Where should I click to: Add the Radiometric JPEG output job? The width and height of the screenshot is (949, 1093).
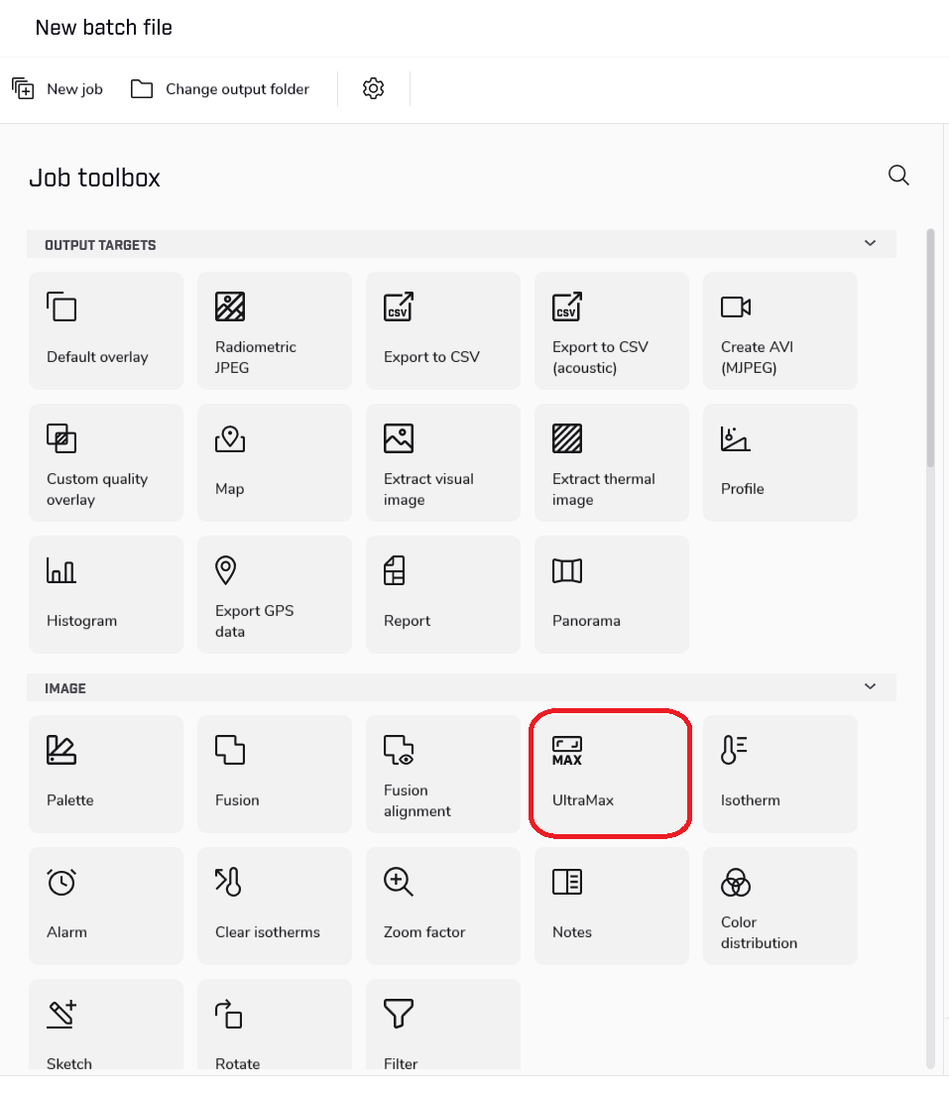(274, 330)
